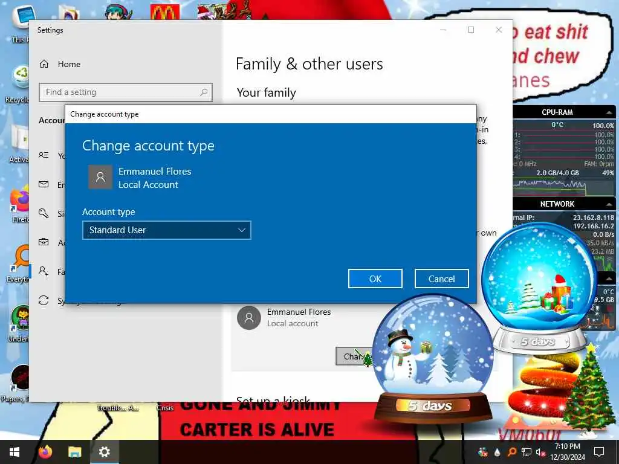Collapse the NETWORK gadget panel arrow
The image size is (619, 464).
coord(609,204)
